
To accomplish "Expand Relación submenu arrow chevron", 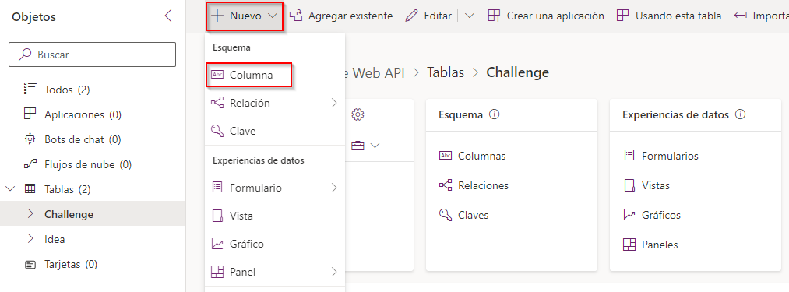I will pos(334,103).
